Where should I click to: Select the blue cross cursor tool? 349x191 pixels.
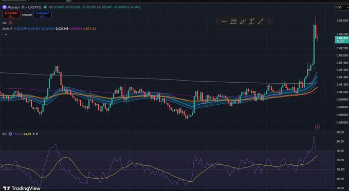(x=269, y=22)
